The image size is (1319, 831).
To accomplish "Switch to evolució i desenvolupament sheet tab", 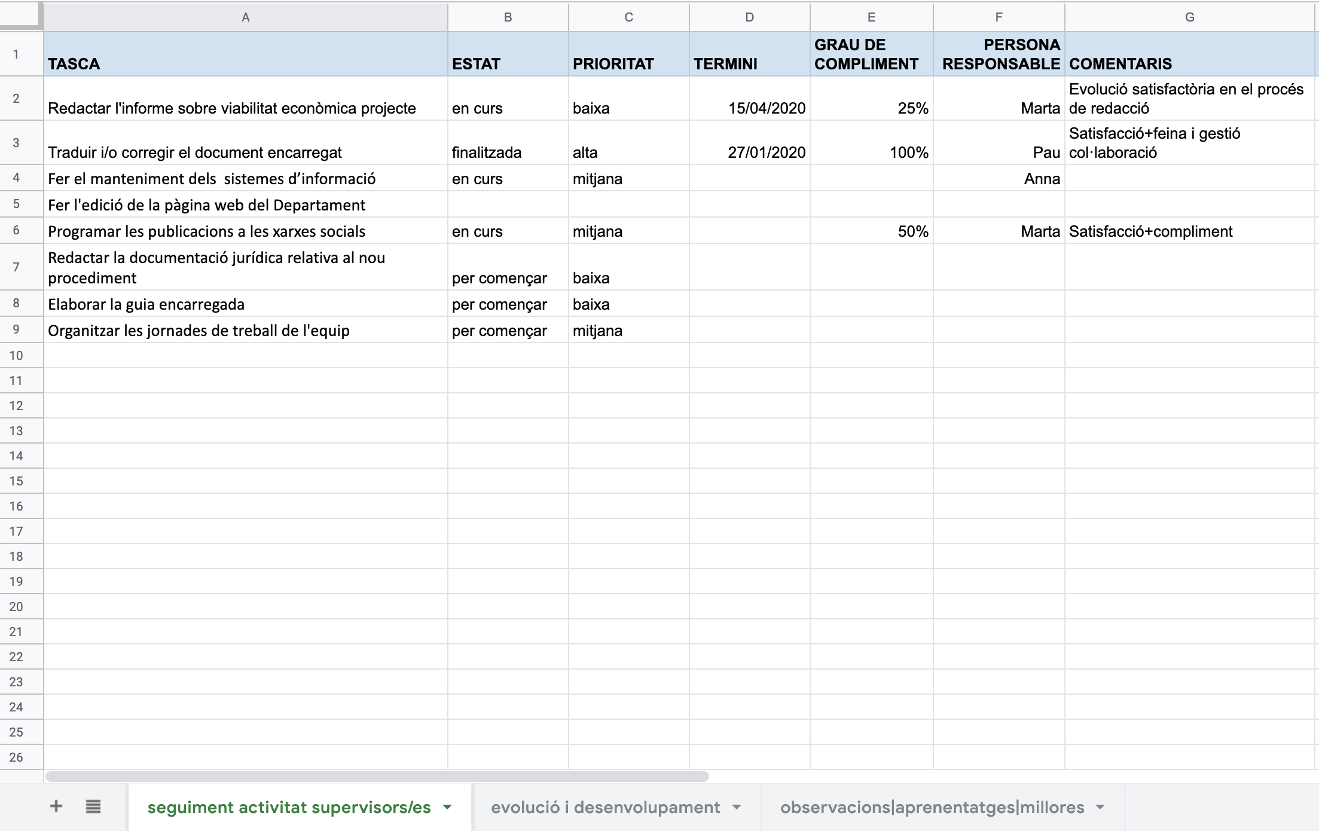I will [x=604, y=807].
